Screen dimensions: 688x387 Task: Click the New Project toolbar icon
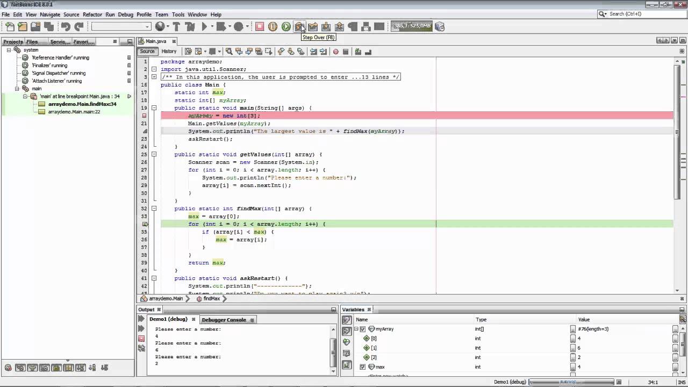(23, 26)
